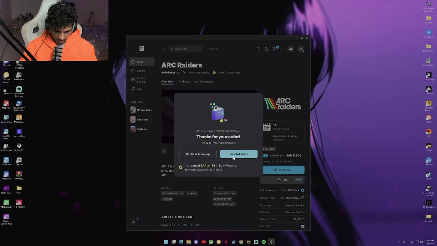Click the Epic Rewards info plus icon

click(302, 190)
